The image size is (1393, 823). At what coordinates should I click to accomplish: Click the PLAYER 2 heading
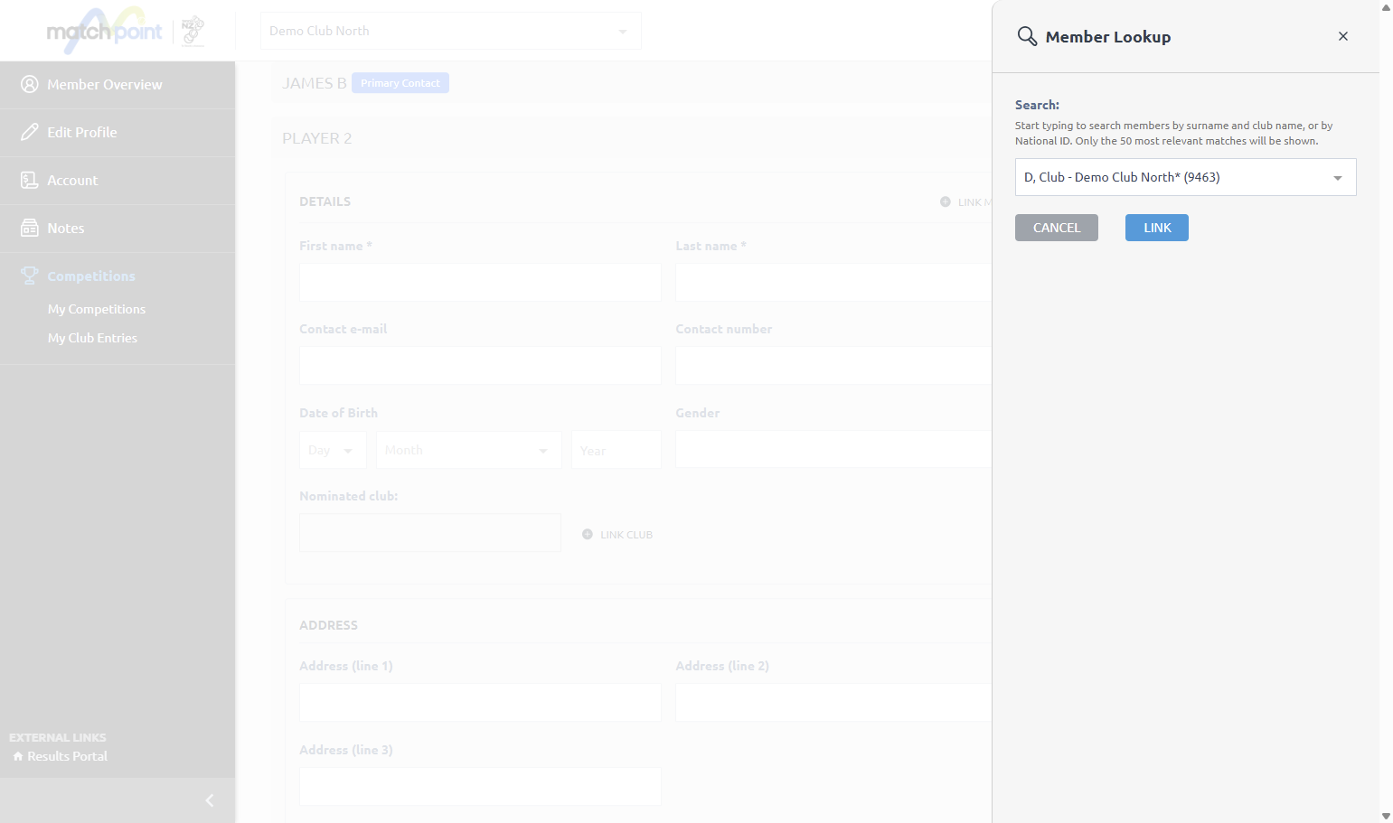[x=316, y=138]
